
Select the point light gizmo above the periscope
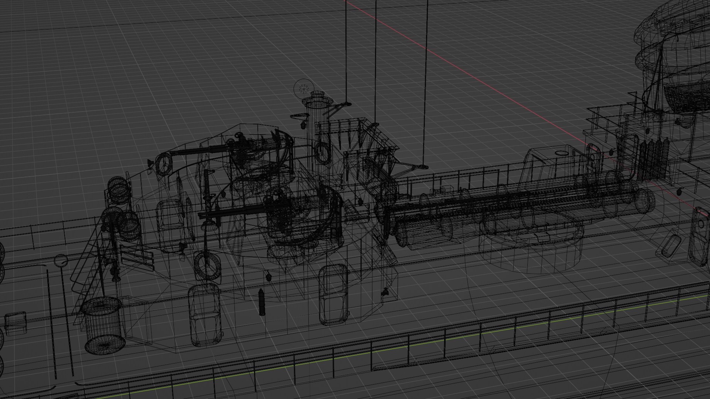[x=304, y=89]
